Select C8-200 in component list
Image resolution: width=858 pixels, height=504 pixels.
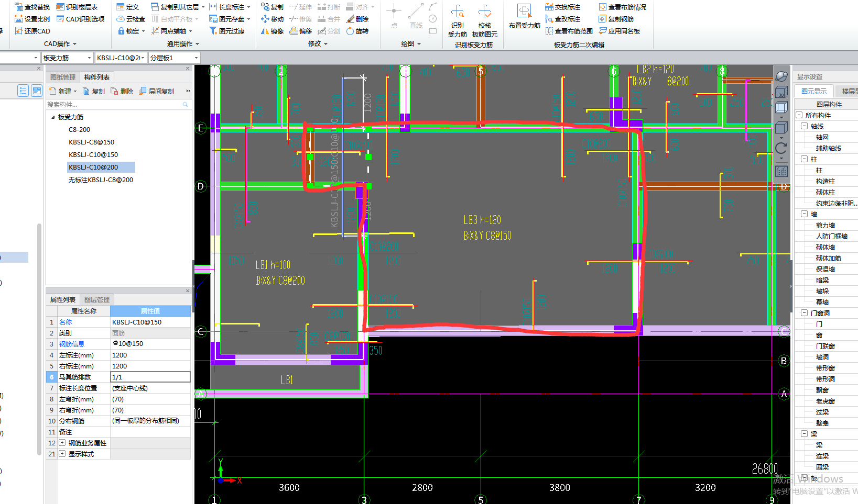click(79, 130)
